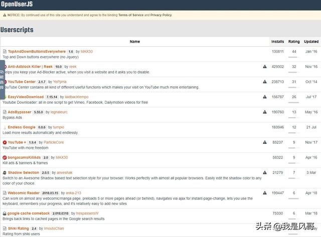The height and width of the screenshot is (237, 321).
Task: Select install count 429302
Action: pyautogui.click(x=277, y=67)
